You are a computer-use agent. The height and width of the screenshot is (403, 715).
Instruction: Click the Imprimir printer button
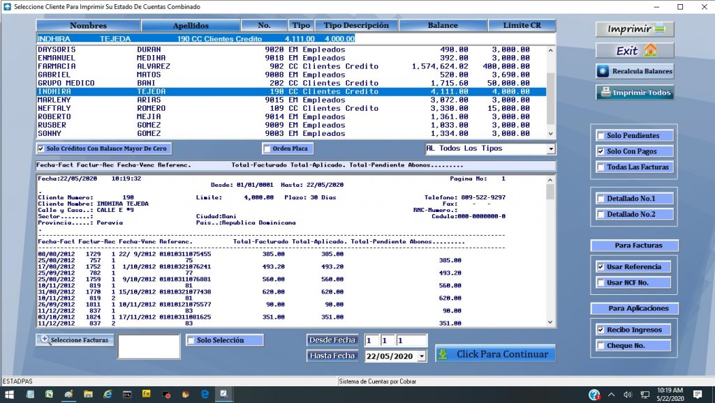click(635, 29)
